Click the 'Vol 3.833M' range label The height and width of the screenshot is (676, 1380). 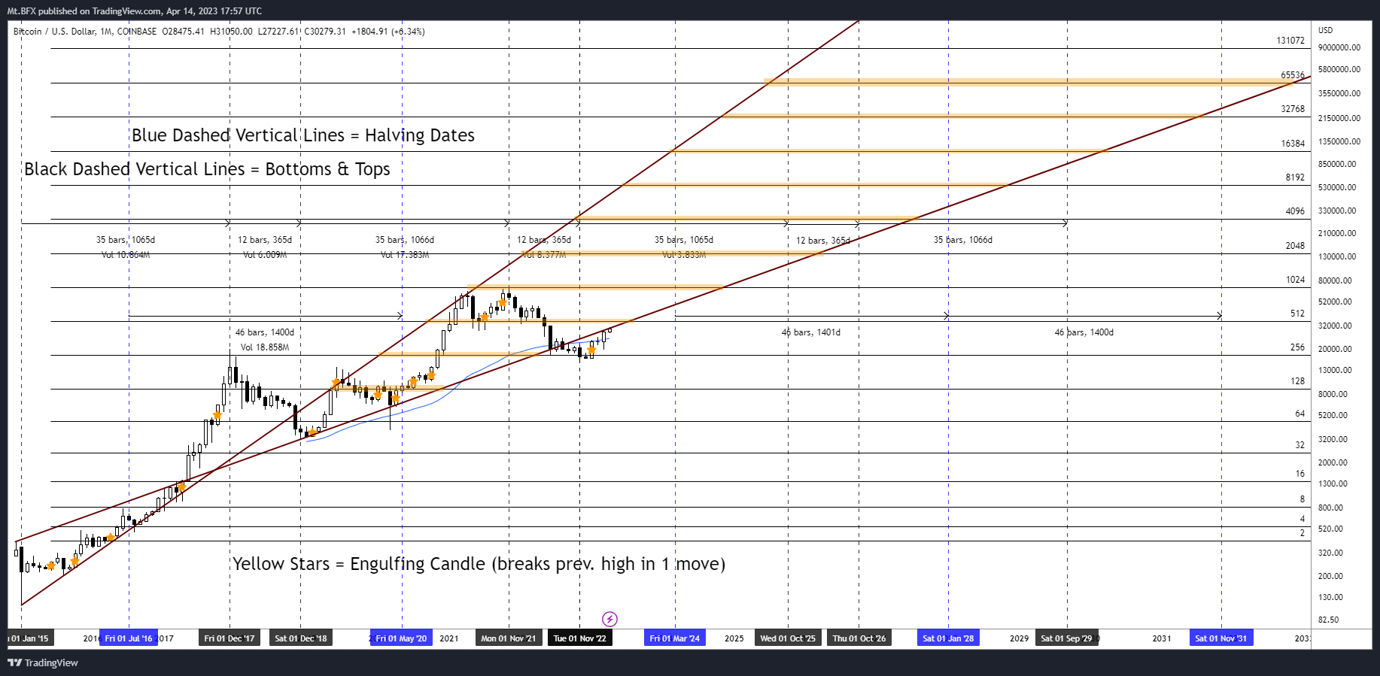684,255
